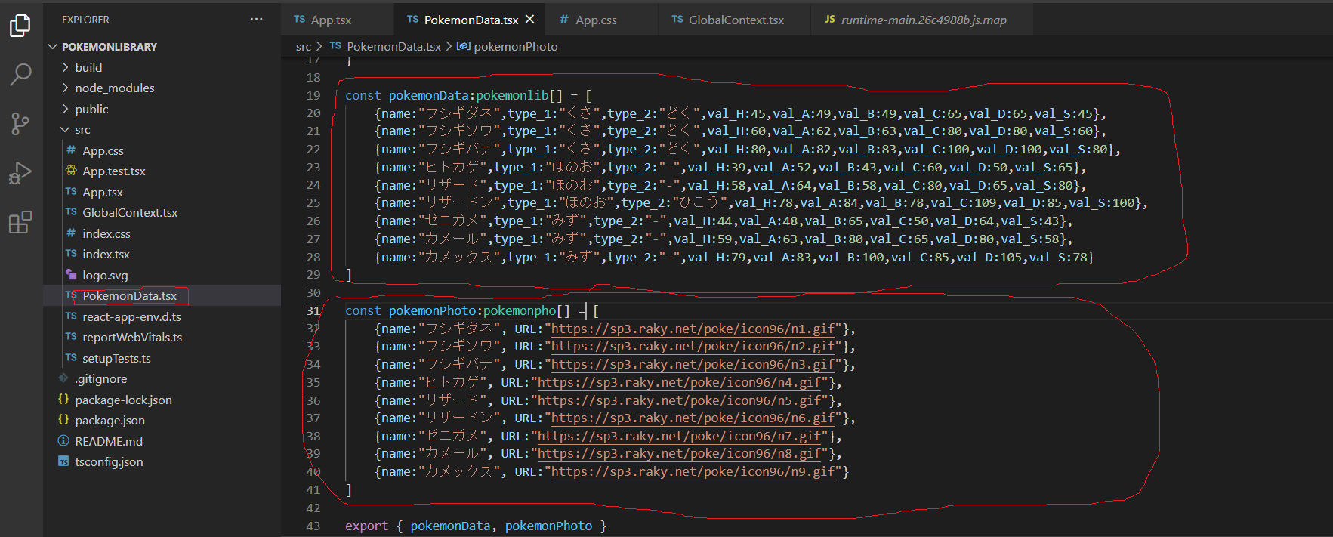
Task: Open the Source Control view
Action: [x=20, y=123]
